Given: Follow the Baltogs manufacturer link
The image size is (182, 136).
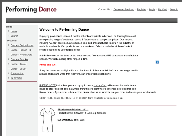Looking at the screenshot, I should (x=43, y=59).
